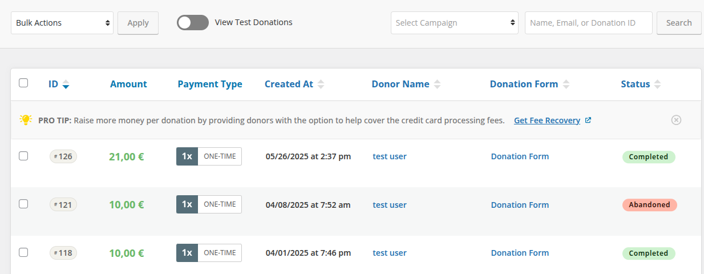The image size is (704, 274).
Task: Click sort arrows next to Donation Form
Action: pos(566,84)
